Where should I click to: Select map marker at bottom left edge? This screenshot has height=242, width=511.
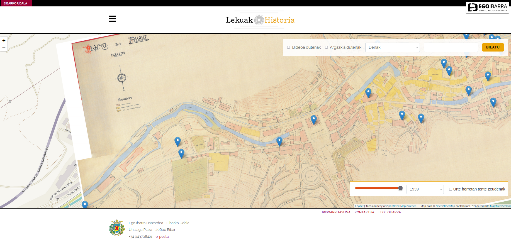(85, 205)
